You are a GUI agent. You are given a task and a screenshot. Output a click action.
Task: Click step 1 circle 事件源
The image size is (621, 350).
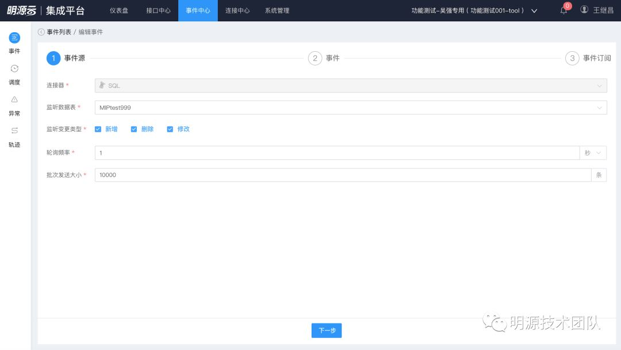click(53, 58)
